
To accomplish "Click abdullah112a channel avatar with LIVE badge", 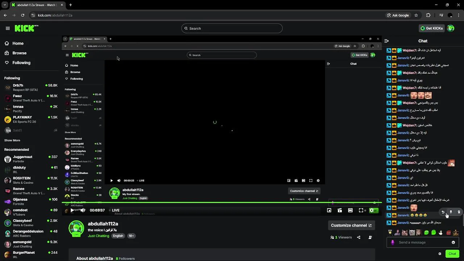I will pyautogui.click(x=76, y=229).
